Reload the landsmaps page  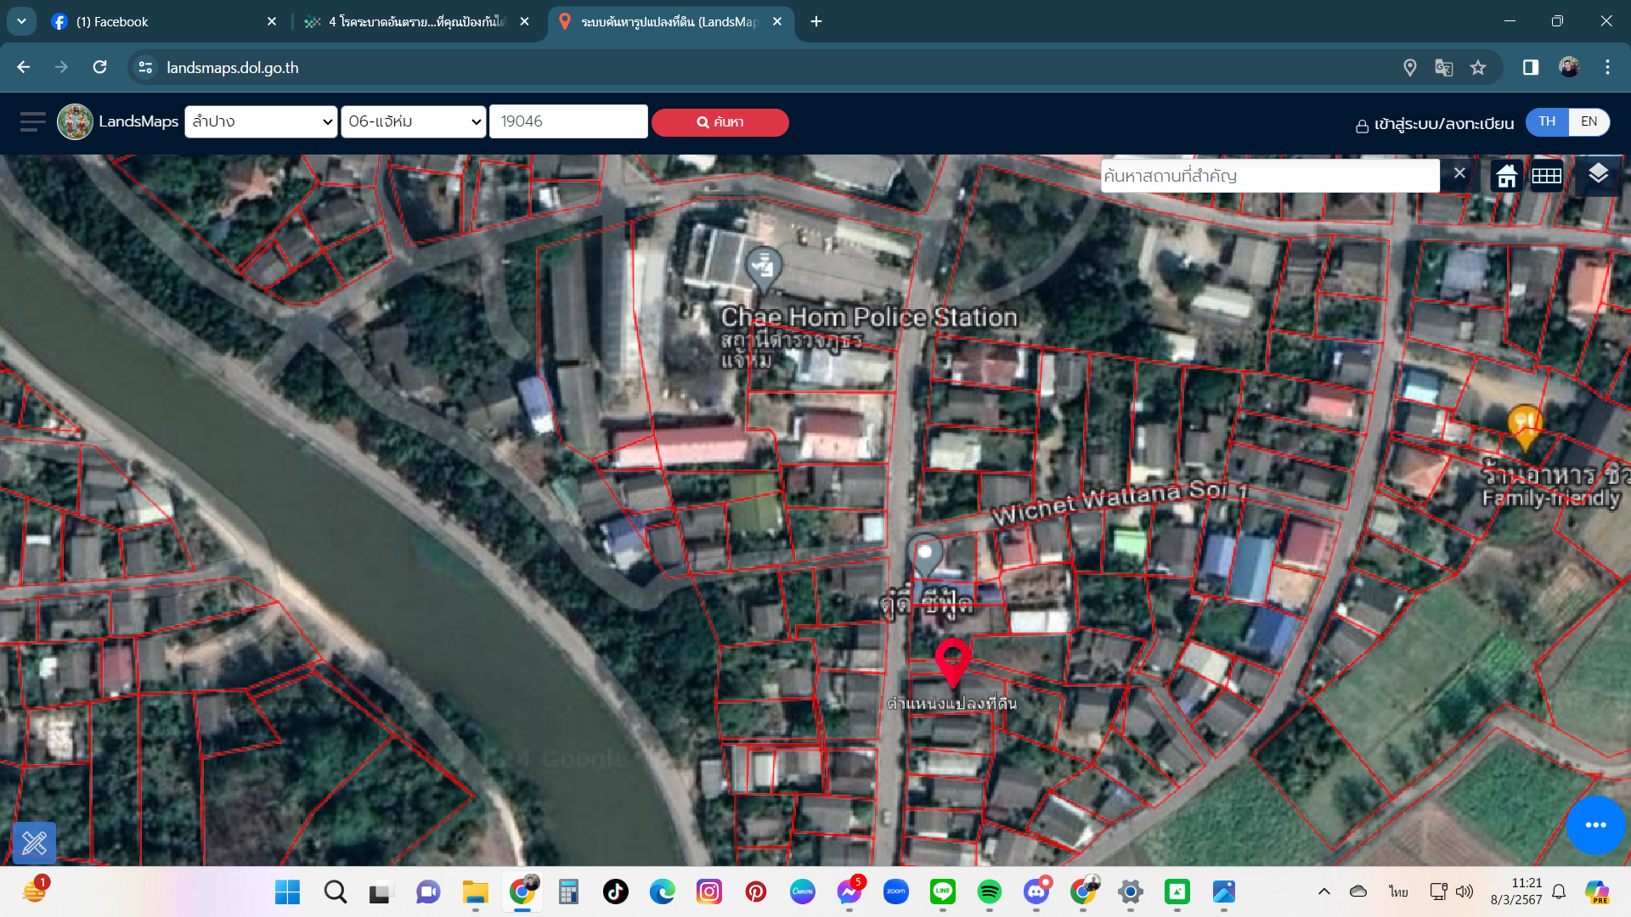click(99, 67)
